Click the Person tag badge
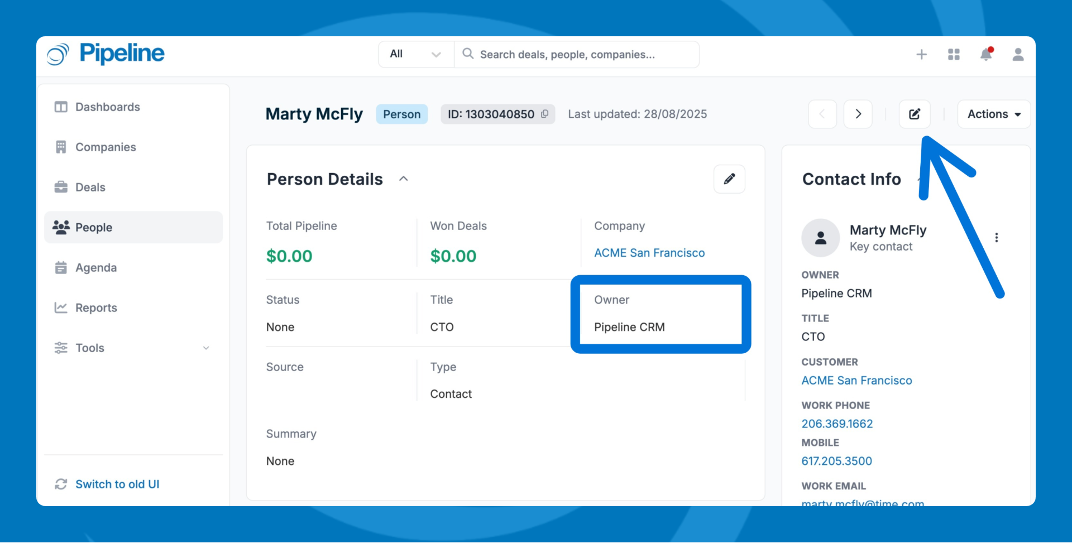The image size is (1072, 543). coord(402,114)
